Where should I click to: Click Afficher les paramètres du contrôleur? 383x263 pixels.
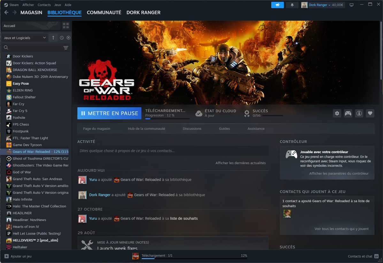coord(339,173)
